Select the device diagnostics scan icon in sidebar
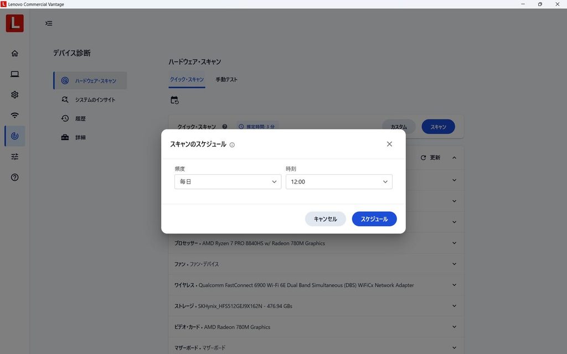 (14, 136)
